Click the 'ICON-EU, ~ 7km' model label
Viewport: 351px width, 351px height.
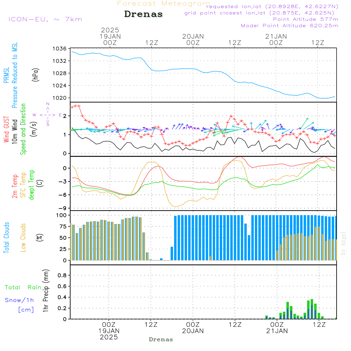45,19
